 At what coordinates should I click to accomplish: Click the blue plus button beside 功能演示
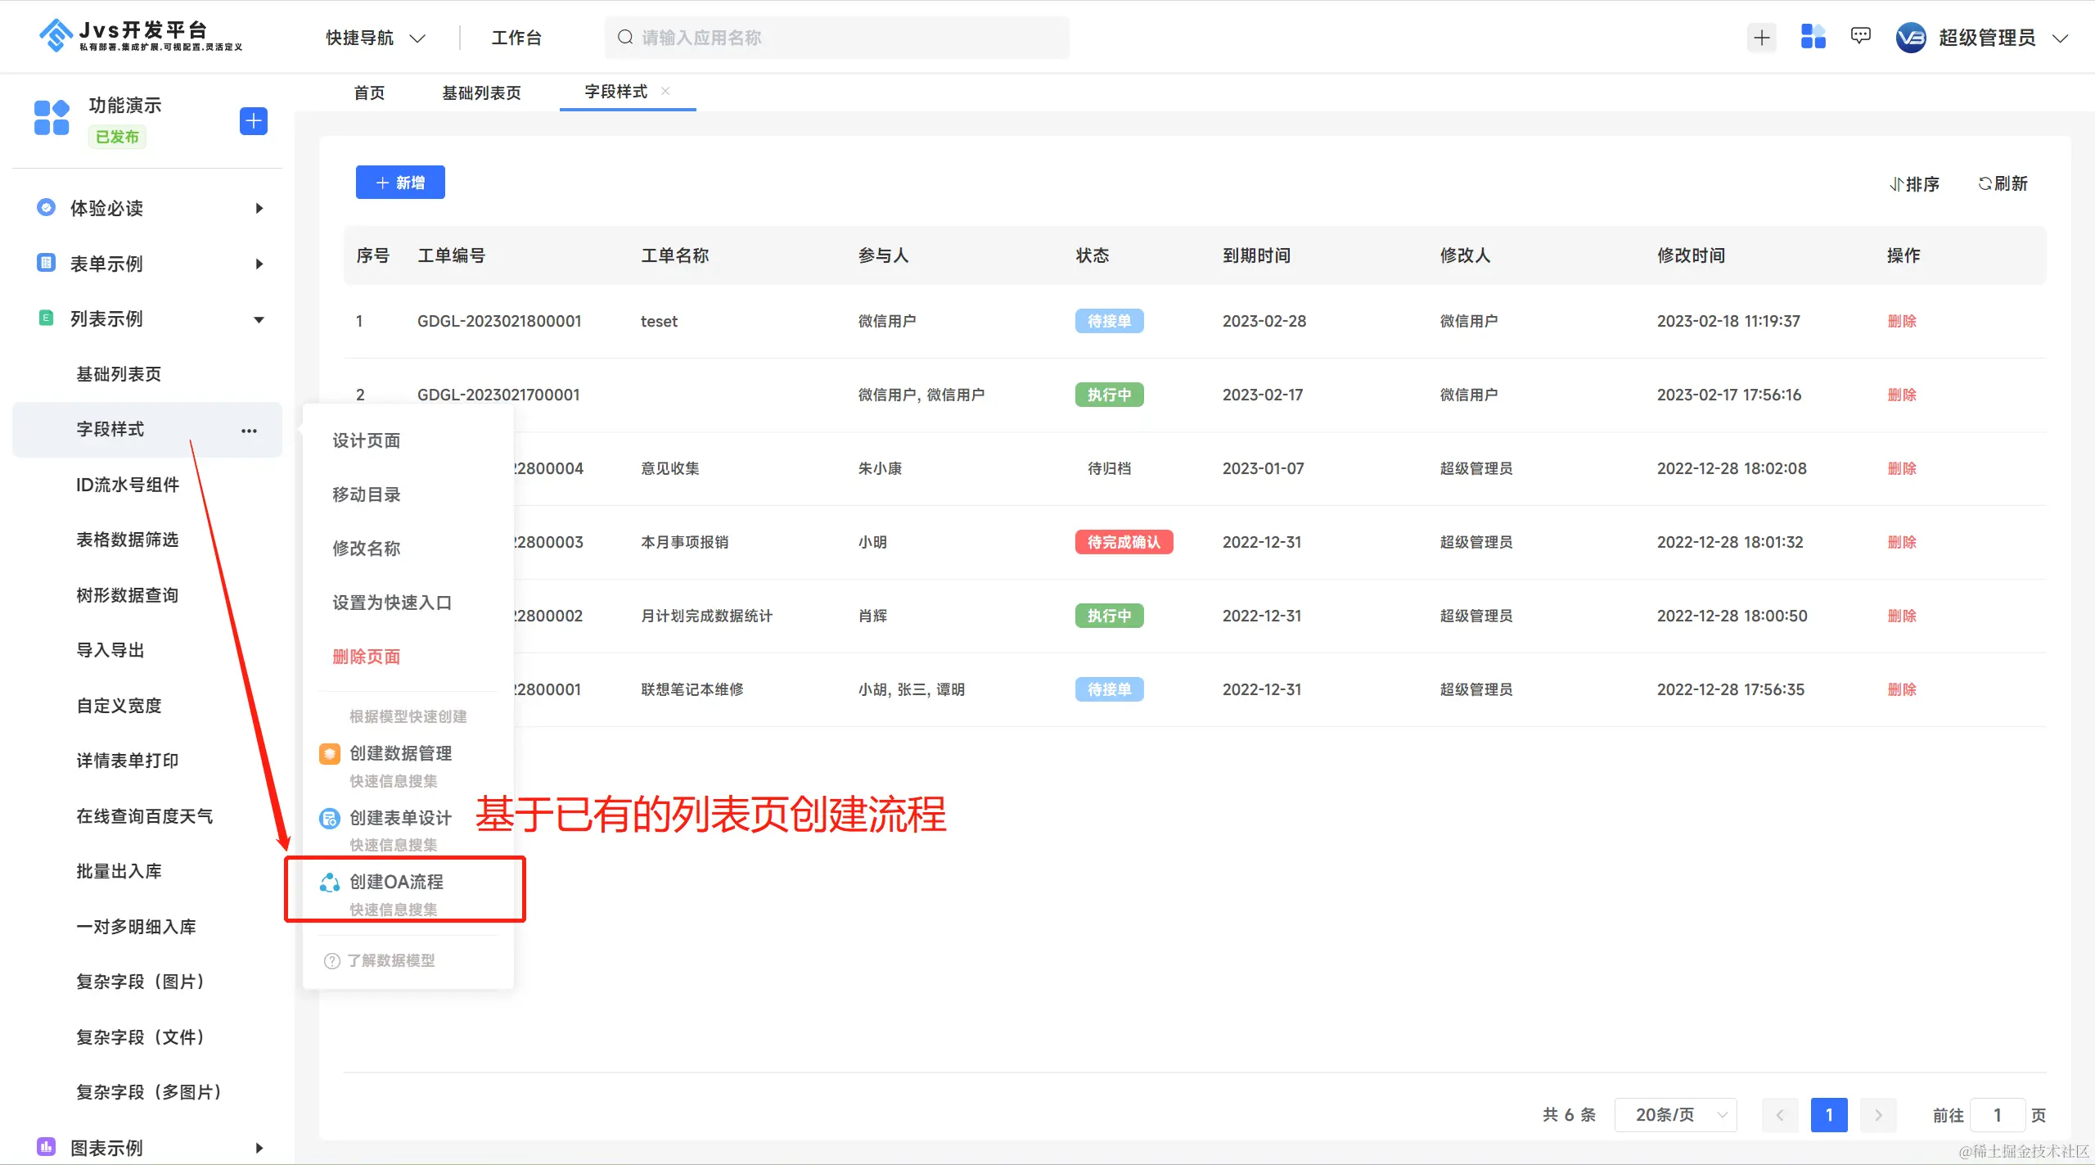[x=253, y=121]
